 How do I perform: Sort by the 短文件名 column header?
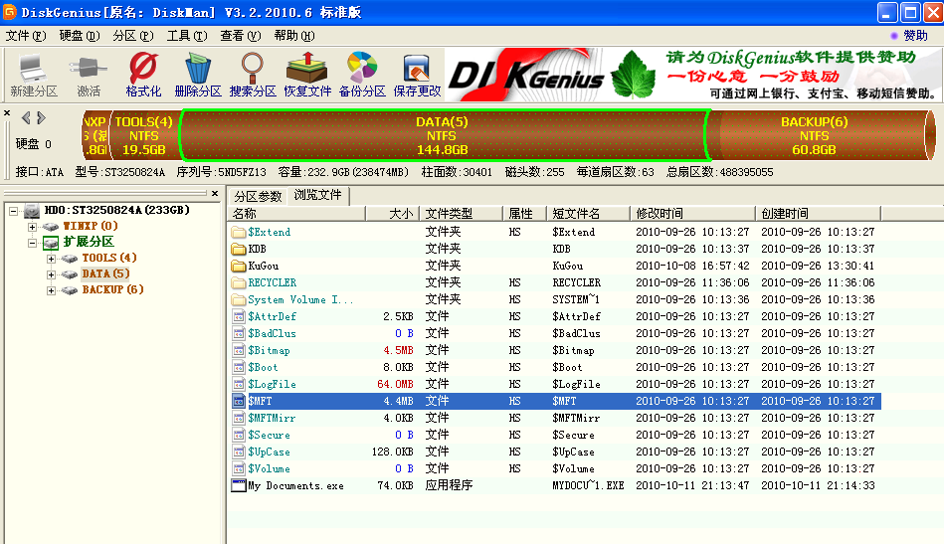(x=588, y=214)
